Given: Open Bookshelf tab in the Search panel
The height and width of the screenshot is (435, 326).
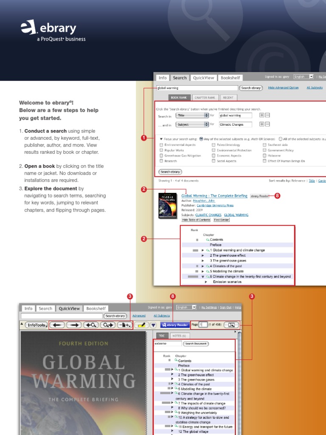Looking at the screenshot, I should [230, 78].
